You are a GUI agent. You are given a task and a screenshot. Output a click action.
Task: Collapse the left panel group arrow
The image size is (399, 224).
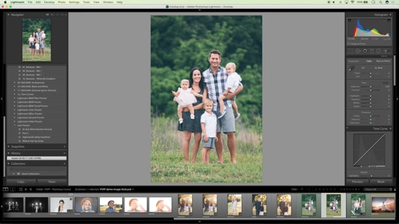[x=1, y=99]
